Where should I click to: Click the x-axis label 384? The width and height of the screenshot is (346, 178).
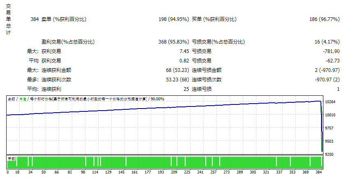tap(318, 172)
